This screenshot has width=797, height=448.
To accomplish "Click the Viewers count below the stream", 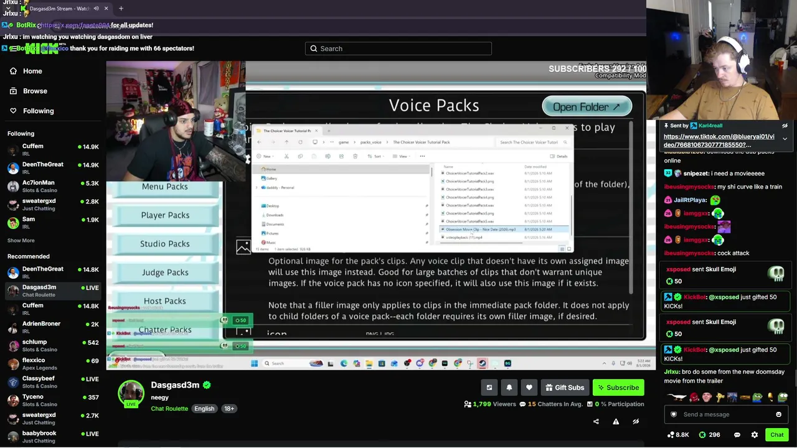I will coord(490,404).
